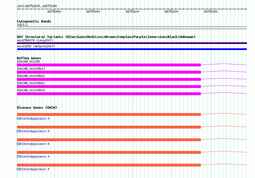
Task: Click the EDA|NM_001005610 label
Action: [31, 83]
